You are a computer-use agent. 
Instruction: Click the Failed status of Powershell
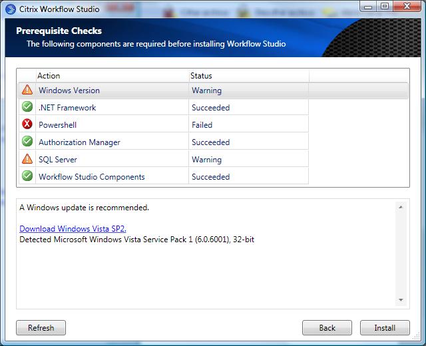pyautogui.click(x=202, y=125)
